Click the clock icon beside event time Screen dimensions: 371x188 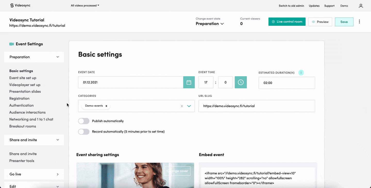click(x=241, y=82)
